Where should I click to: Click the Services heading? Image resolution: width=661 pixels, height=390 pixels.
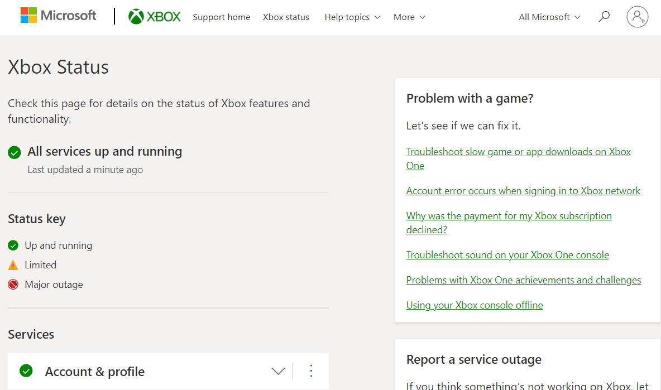click(31, 334)
